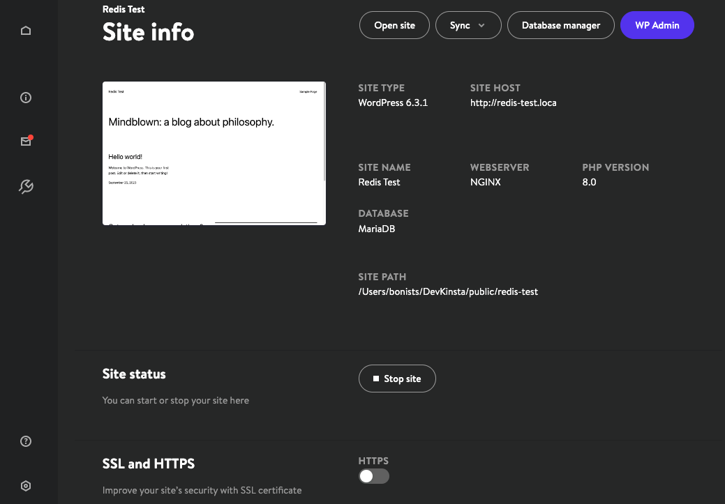Open Help via the question mark icon
725x504 pixels.
tap(26, 441)
